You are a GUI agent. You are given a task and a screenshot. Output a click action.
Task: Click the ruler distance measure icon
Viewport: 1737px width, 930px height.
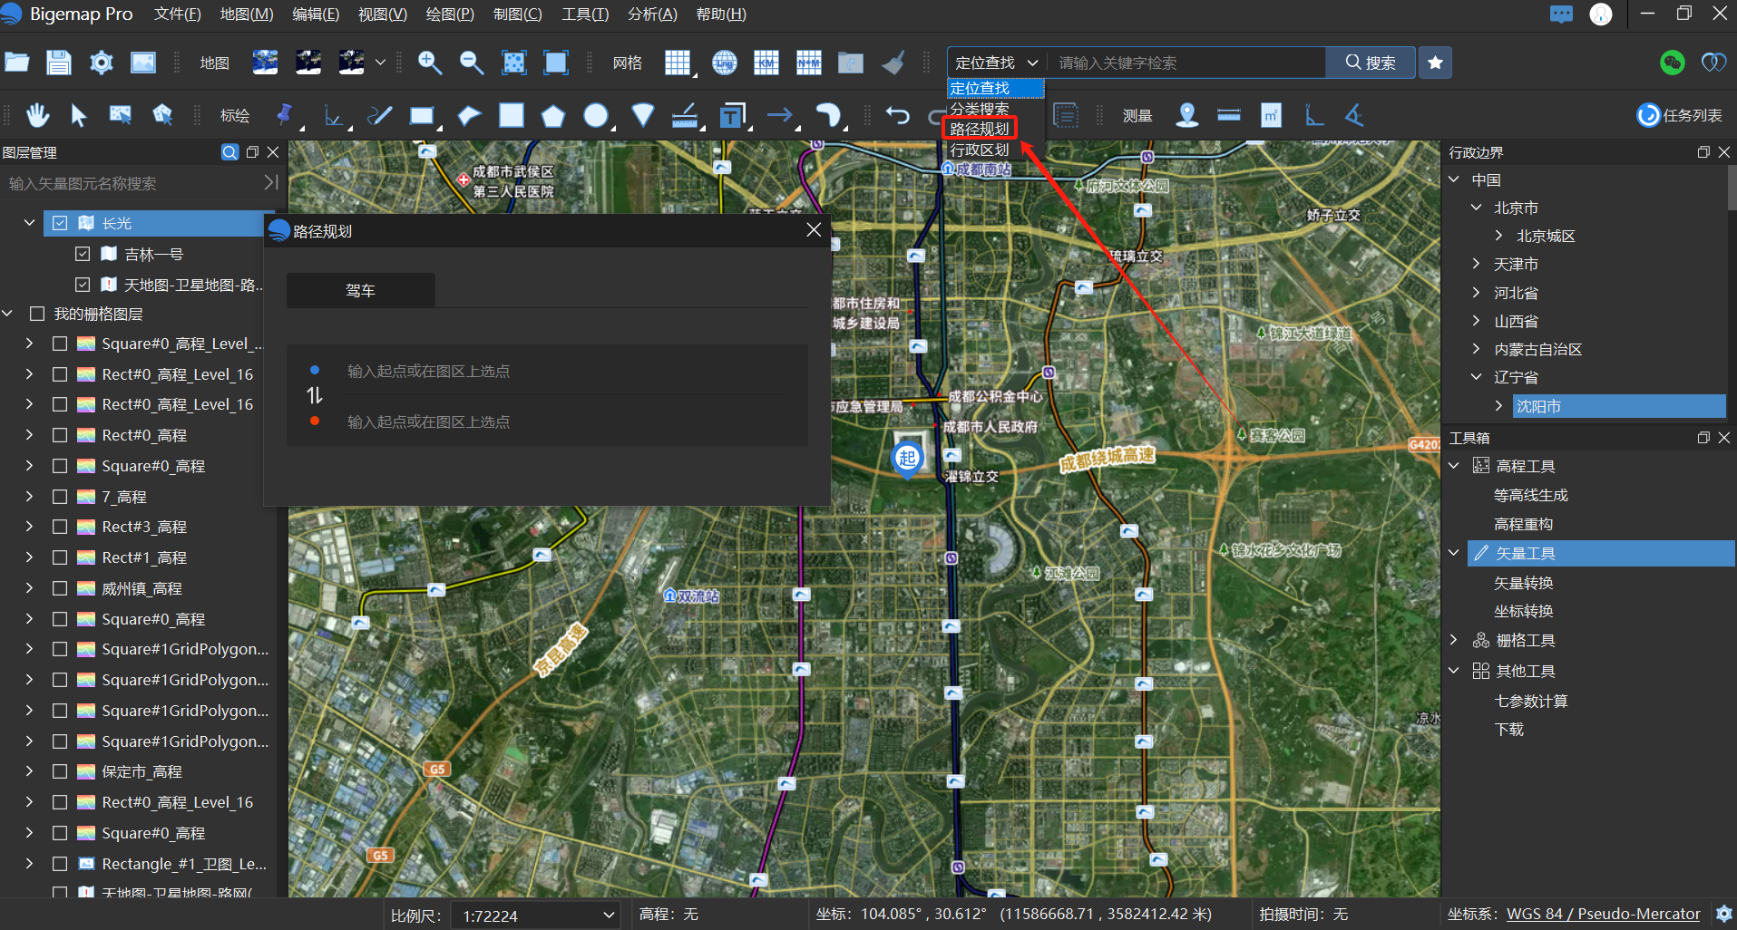[1229, 115]
